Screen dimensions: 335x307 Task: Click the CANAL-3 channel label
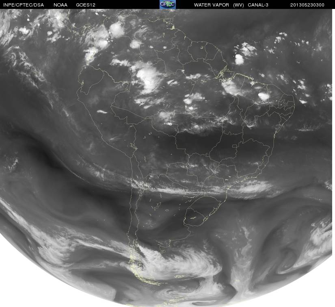(258, 5)
